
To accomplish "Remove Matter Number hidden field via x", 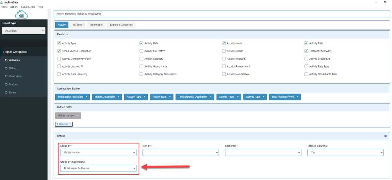I will [x=78, y=116].
